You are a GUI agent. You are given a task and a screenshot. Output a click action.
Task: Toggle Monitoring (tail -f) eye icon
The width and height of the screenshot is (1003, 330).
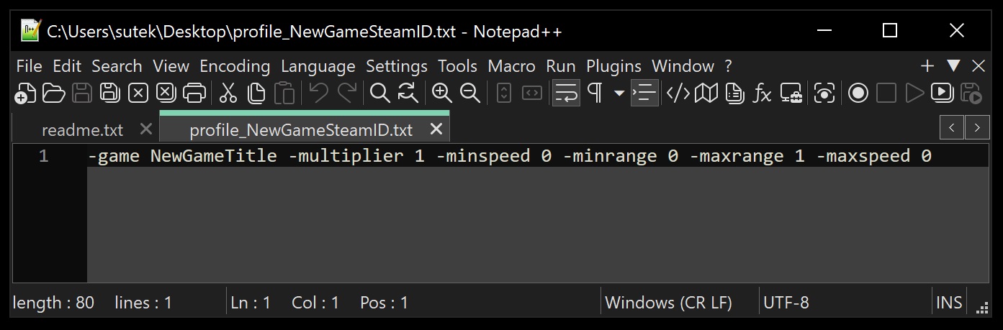824,93
